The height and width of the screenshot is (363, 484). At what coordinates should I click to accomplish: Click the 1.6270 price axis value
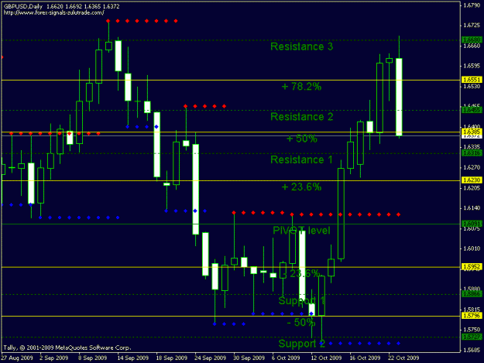(x=472, y=167)
